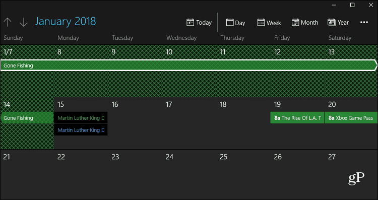
Task: Go to previous month with up arrow
Action: (x=8, y=22)
